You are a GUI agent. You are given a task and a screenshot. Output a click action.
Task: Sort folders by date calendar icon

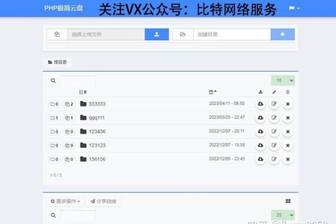213,92
